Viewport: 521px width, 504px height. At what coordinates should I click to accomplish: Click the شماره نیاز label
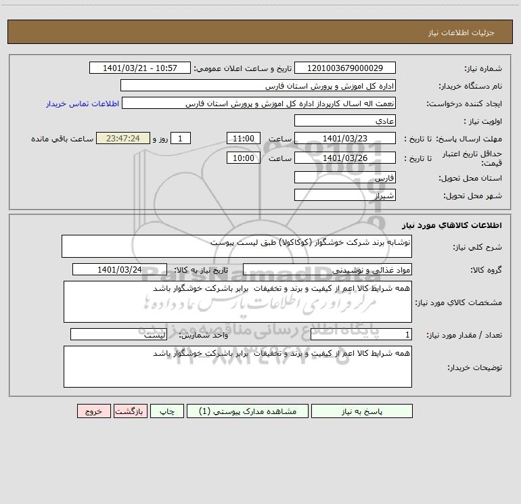coord(483,69)
